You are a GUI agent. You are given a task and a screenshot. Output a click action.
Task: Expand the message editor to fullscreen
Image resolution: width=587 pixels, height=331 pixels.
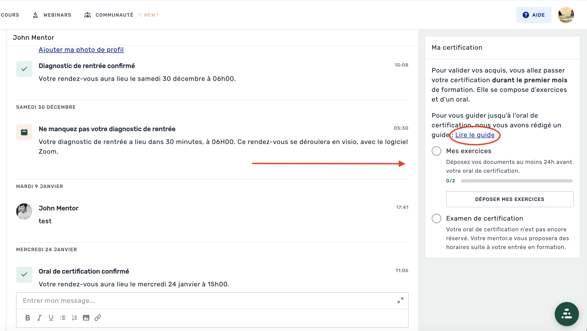tap(400, 300)
